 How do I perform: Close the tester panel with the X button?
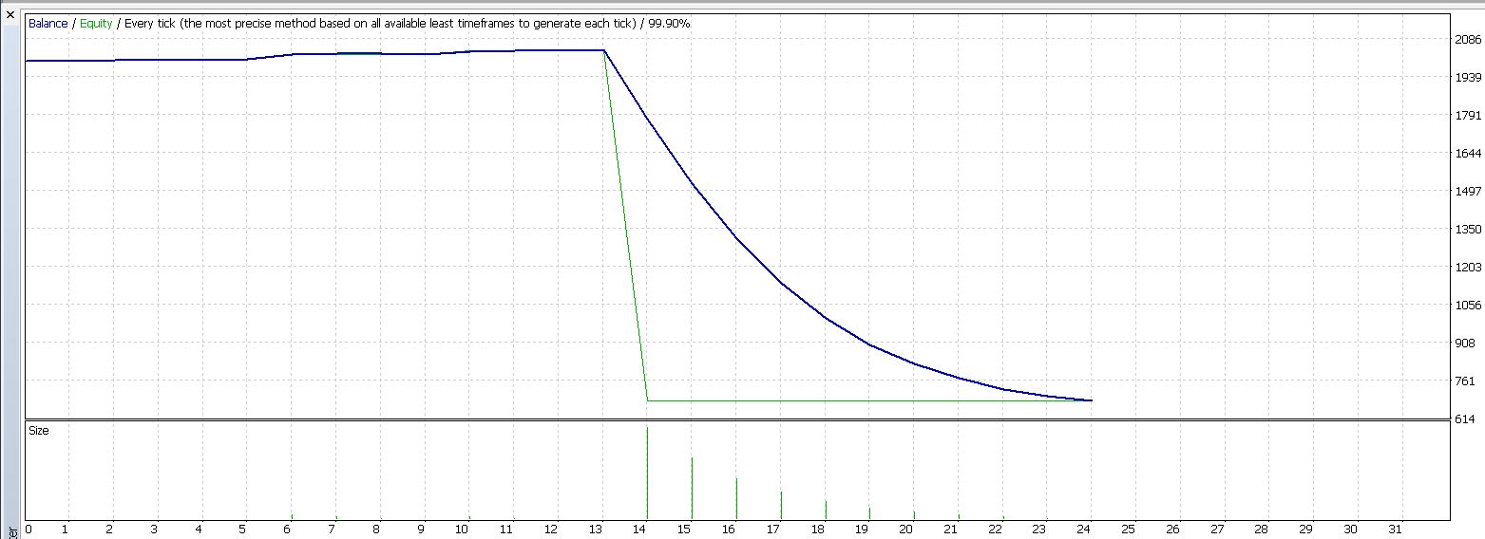click(11, 15)
